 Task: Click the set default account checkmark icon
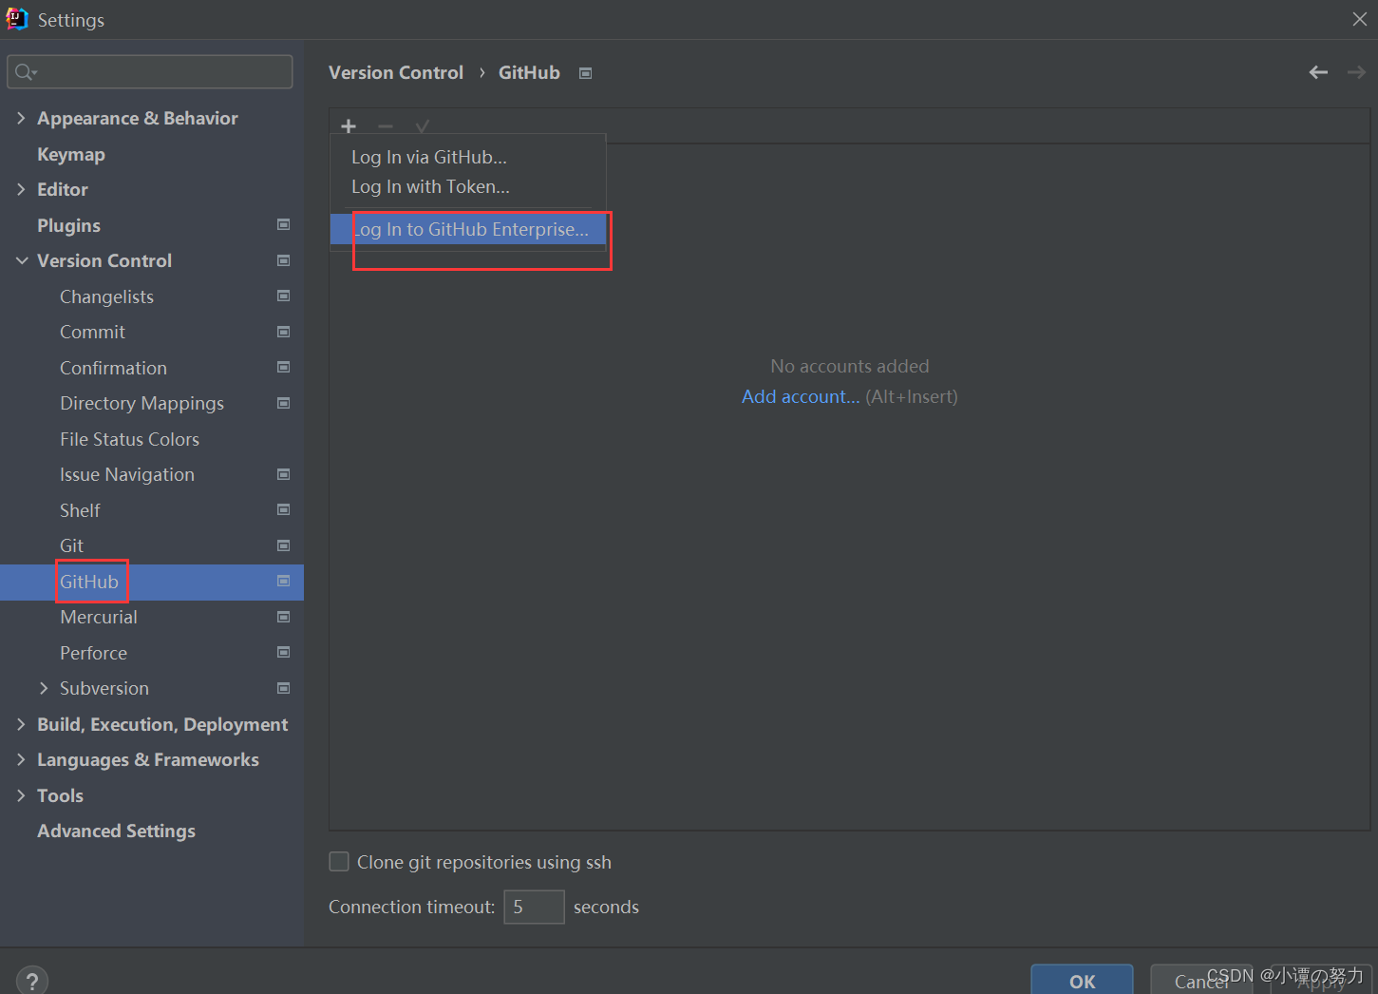point(423,126)
